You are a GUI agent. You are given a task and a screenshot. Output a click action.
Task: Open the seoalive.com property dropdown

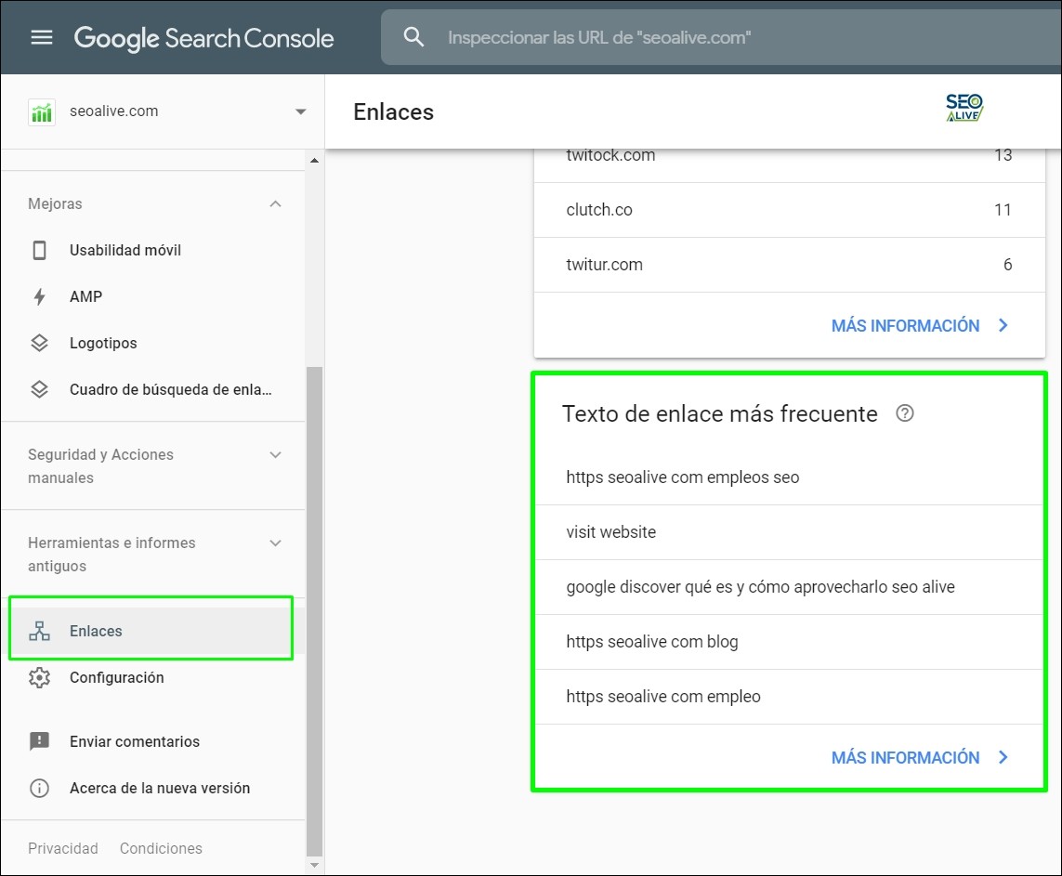coord(300,111)
